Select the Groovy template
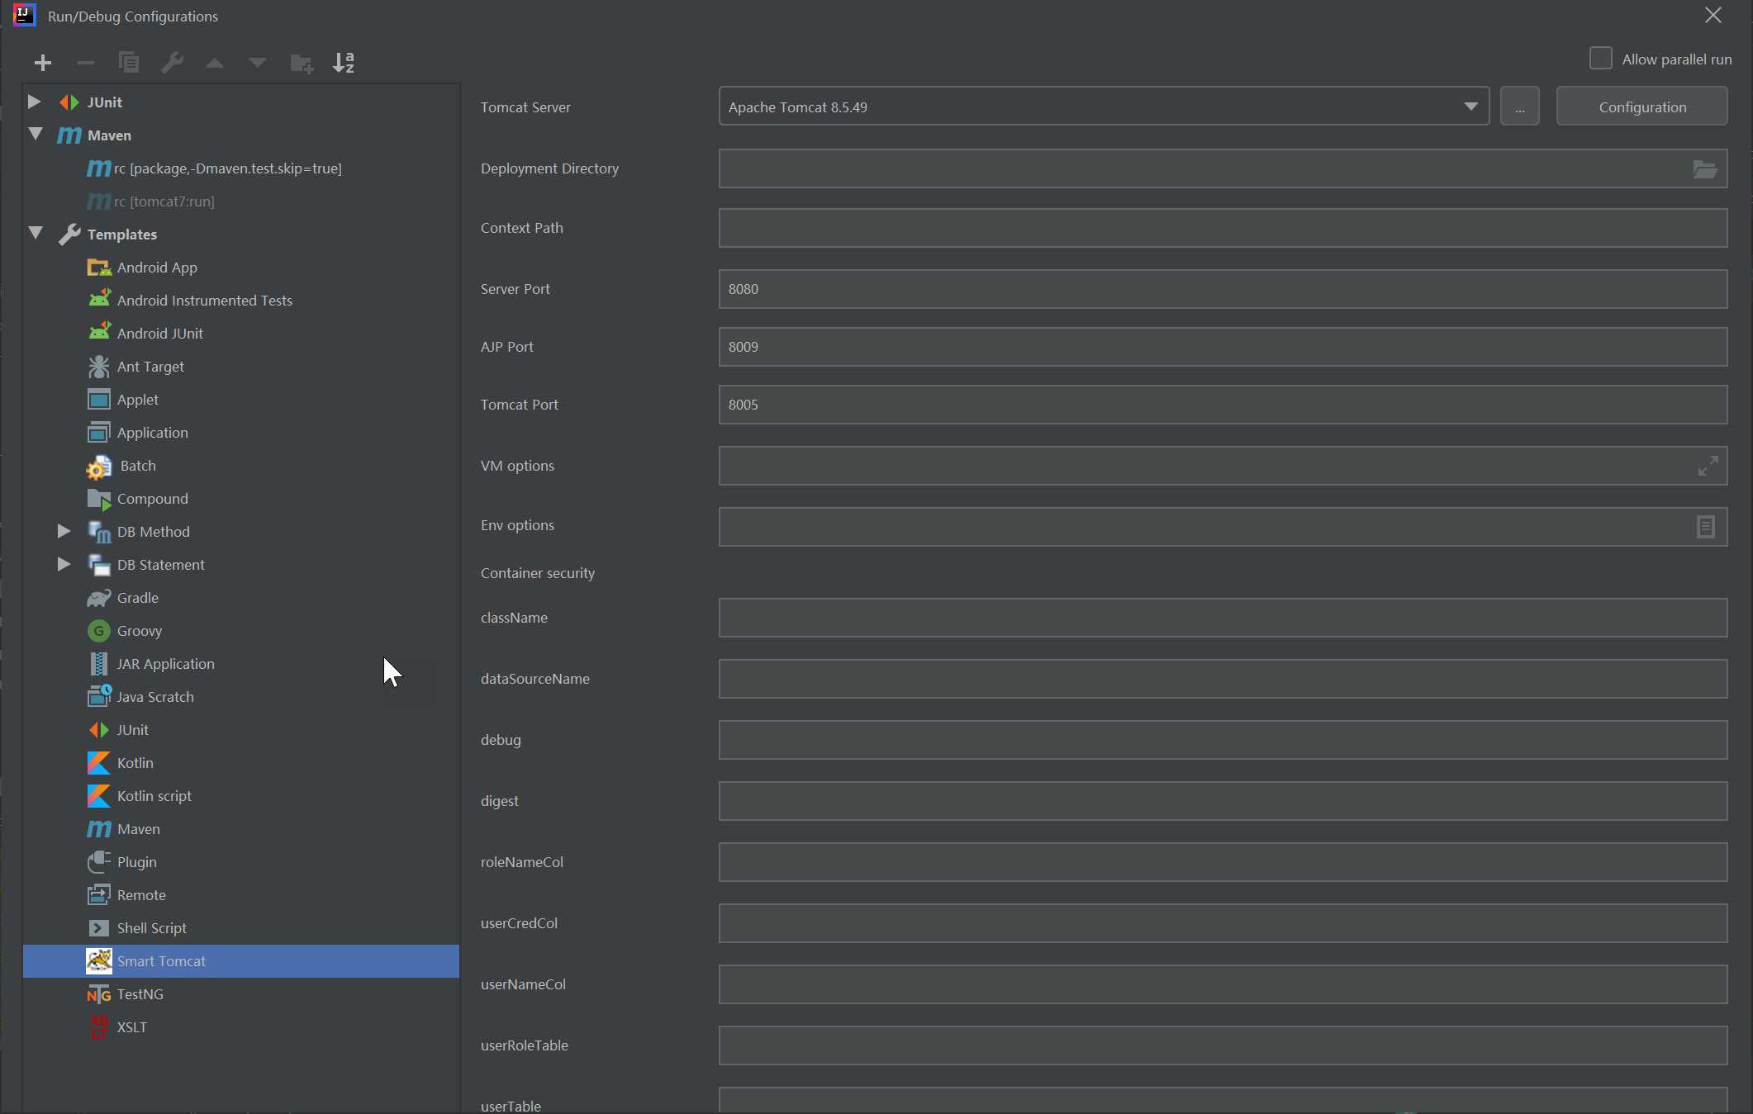 click(139, 631)
